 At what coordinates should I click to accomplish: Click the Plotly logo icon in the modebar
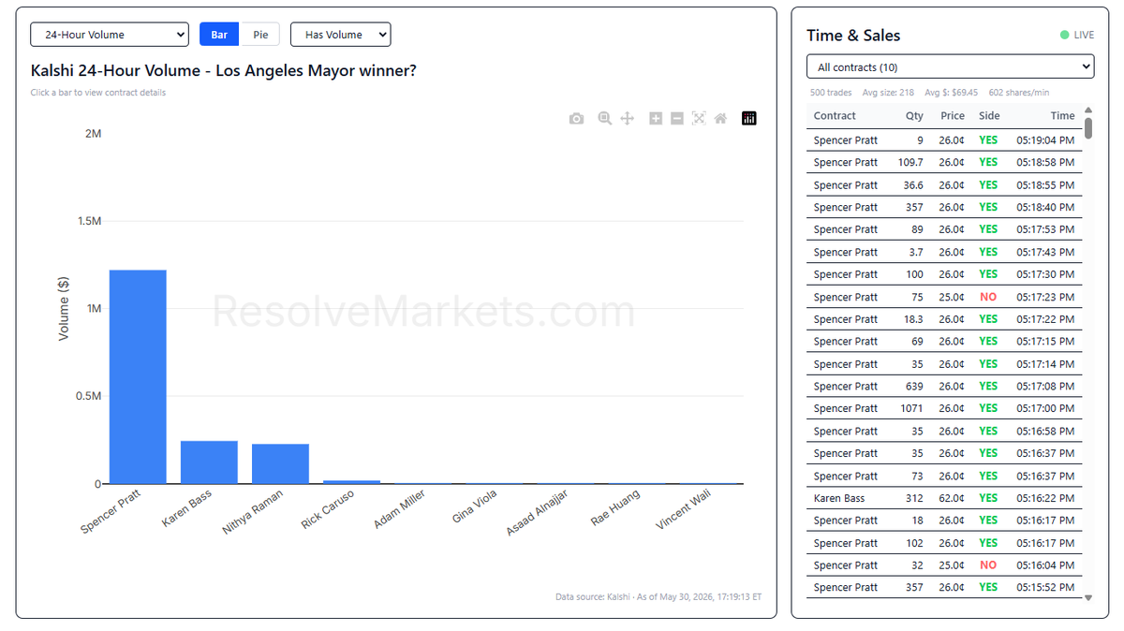(748, 118)
